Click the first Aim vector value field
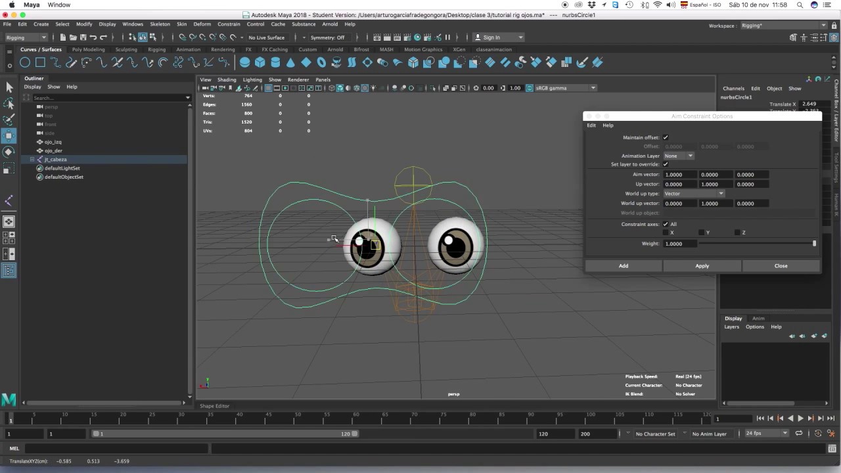 coord(680,175)
